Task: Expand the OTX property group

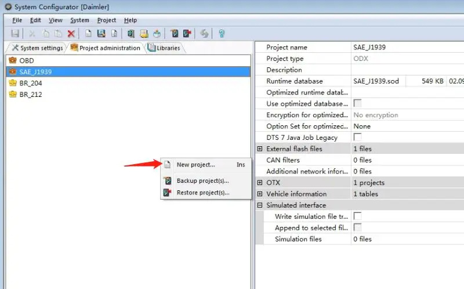Action: tap(260, 183)
